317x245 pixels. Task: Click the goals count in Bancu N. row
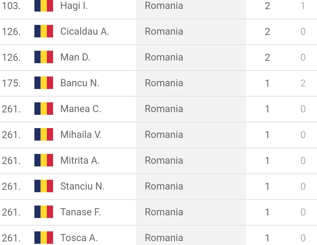click(267, 83)
